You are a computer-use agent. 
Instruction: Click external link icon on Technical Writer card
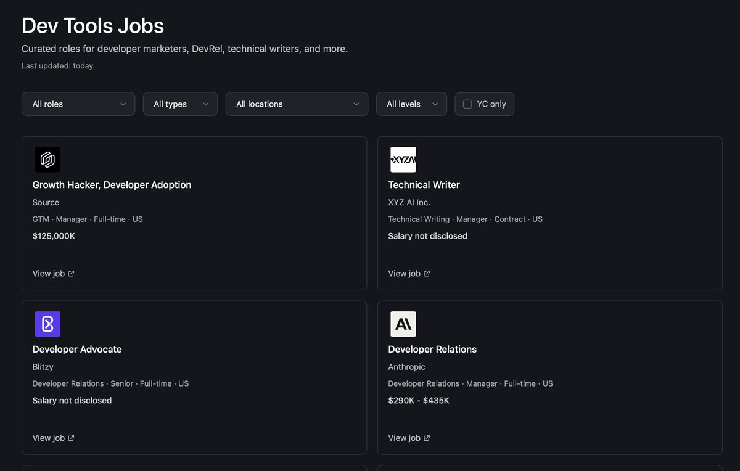point(427,274)
